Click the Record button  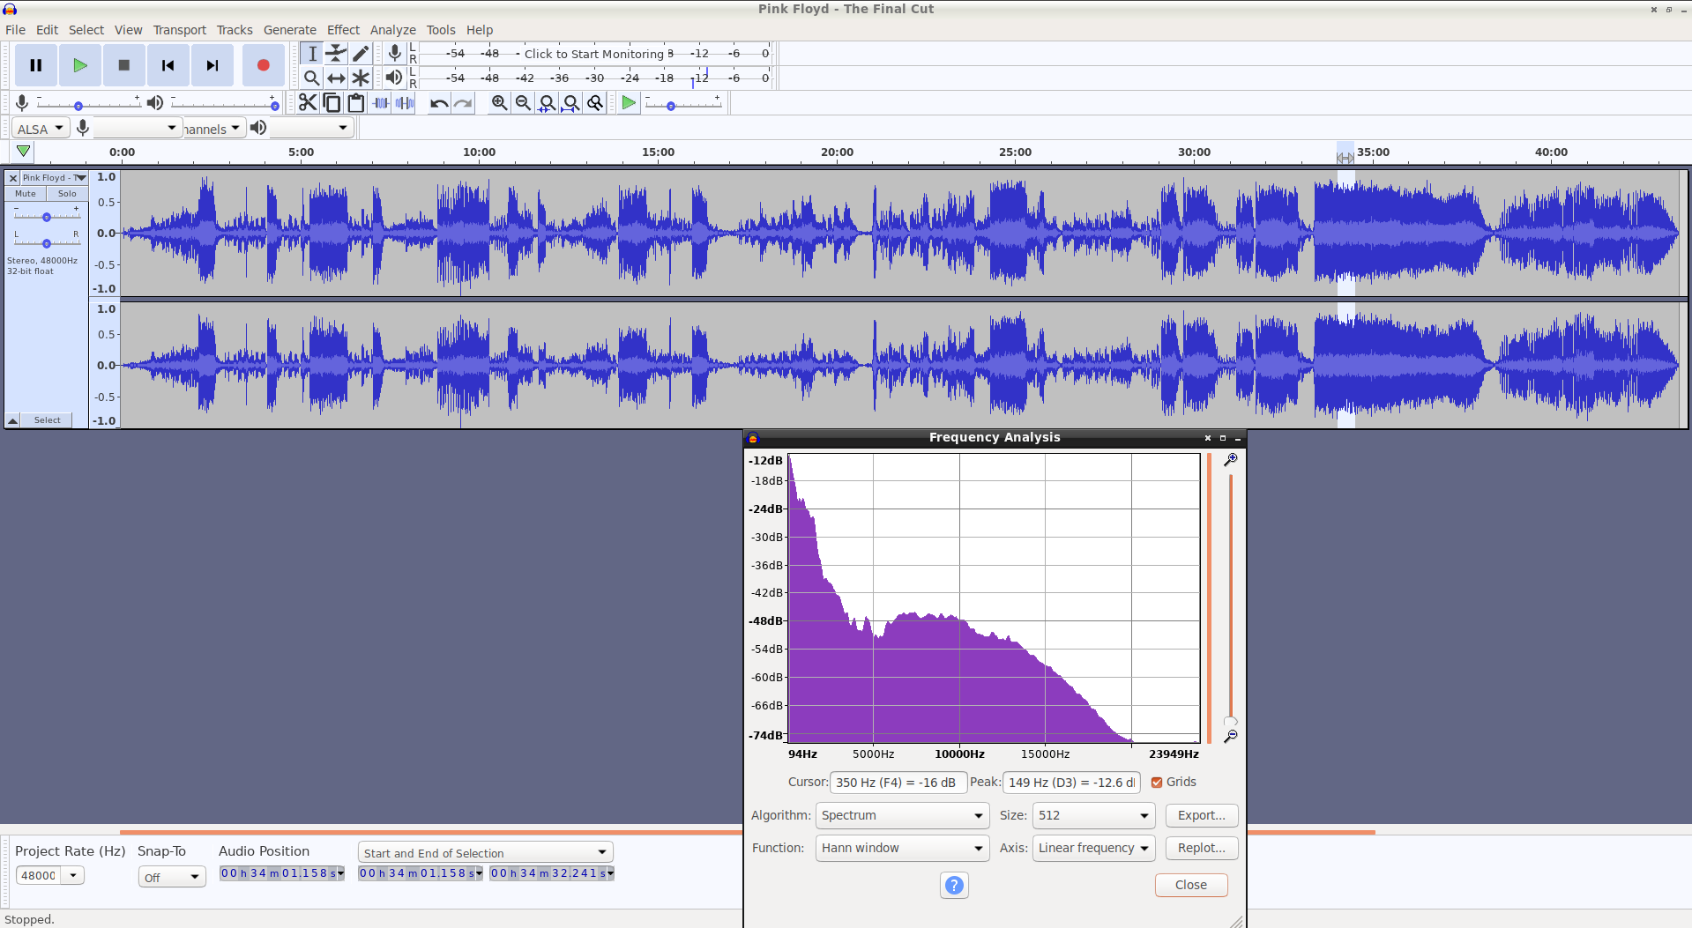click(263, 65)
